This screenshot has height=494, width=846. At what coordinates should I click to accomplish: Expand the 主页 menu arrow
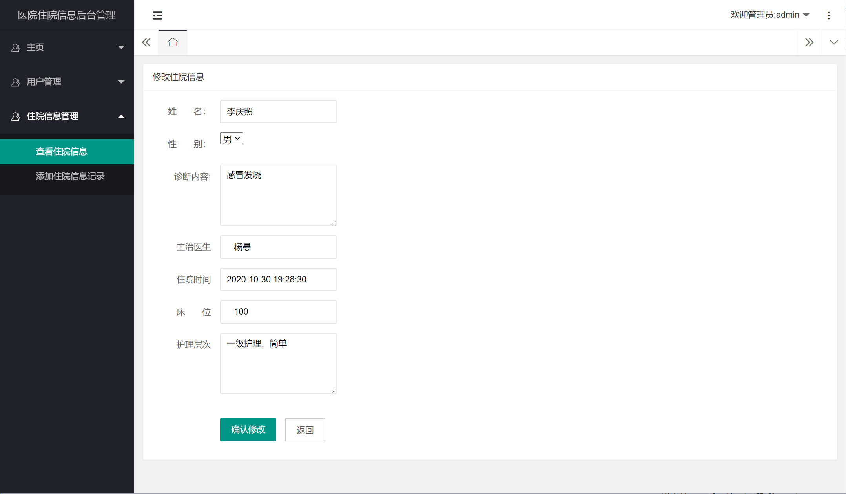tap(121, 48)
